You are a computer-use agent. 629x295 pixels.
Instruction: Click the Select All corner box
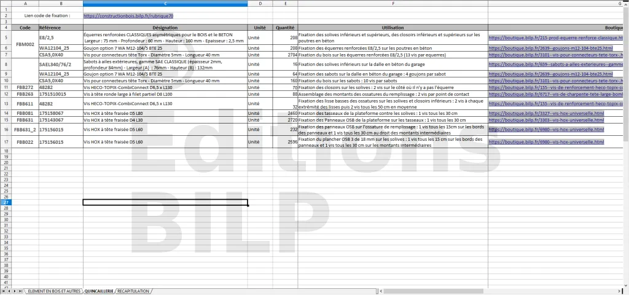click(6, 4)
